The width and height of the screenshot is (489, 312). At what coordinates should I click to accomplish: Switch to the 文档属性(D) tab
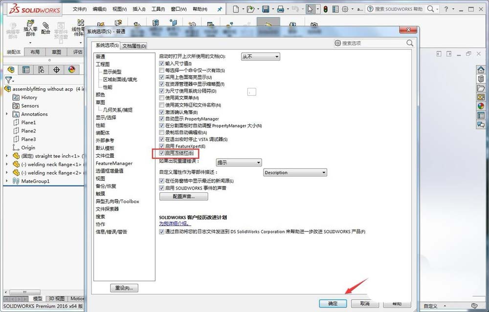click(x=134, y=46)
